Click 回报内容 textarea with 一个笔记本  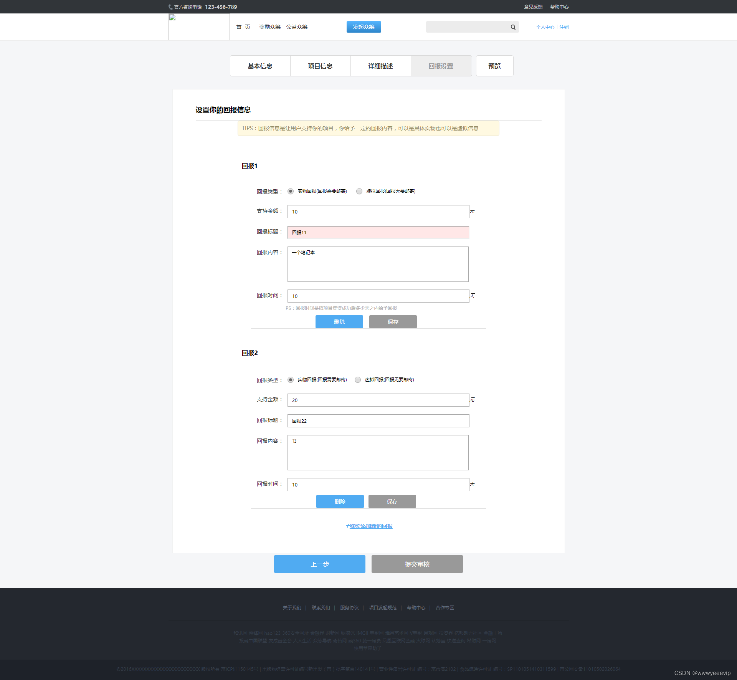(378, 264)
